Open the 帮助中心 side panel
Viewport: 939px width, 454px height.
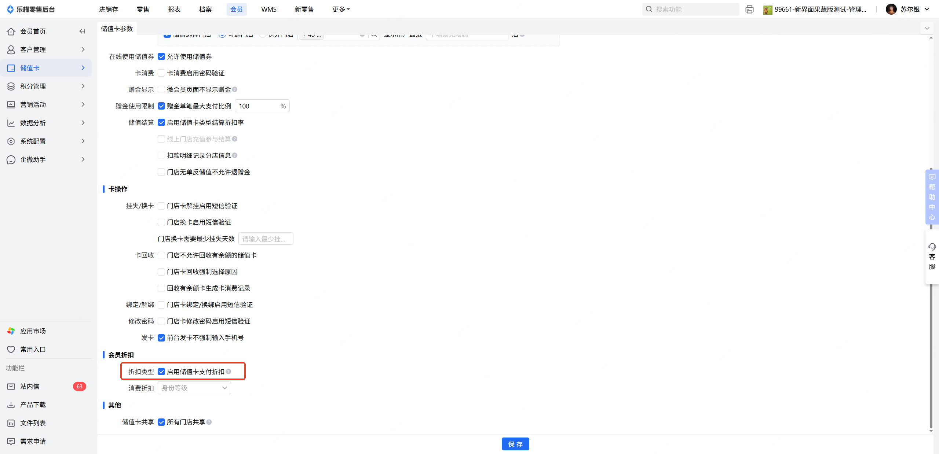[932, 197]
